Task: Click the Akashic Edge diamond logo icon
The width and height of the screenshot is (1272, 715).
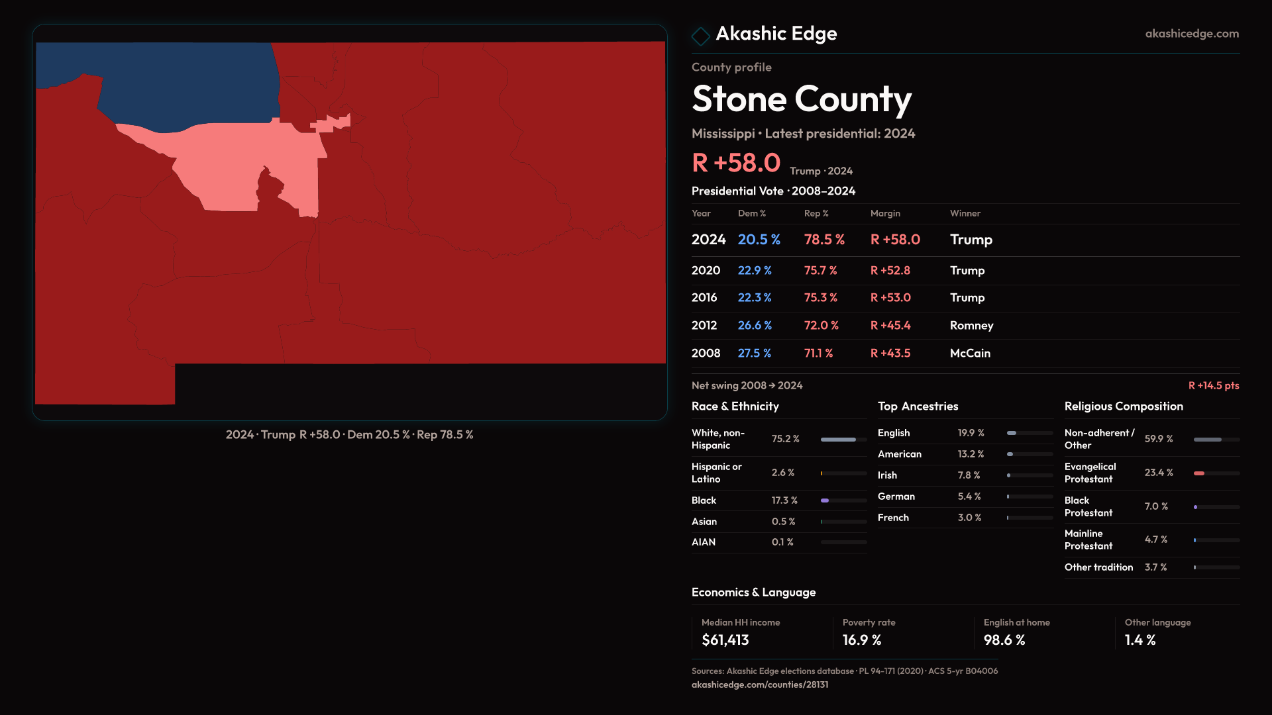Action: click(700, 36)
